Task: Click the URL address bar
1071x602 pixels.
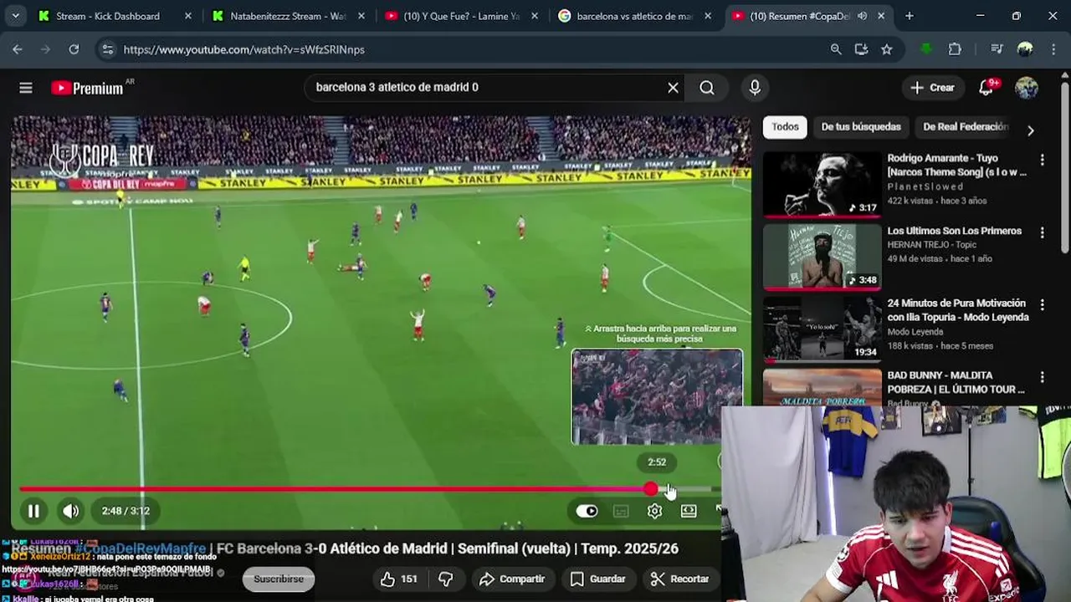Action: click(469, 49)
